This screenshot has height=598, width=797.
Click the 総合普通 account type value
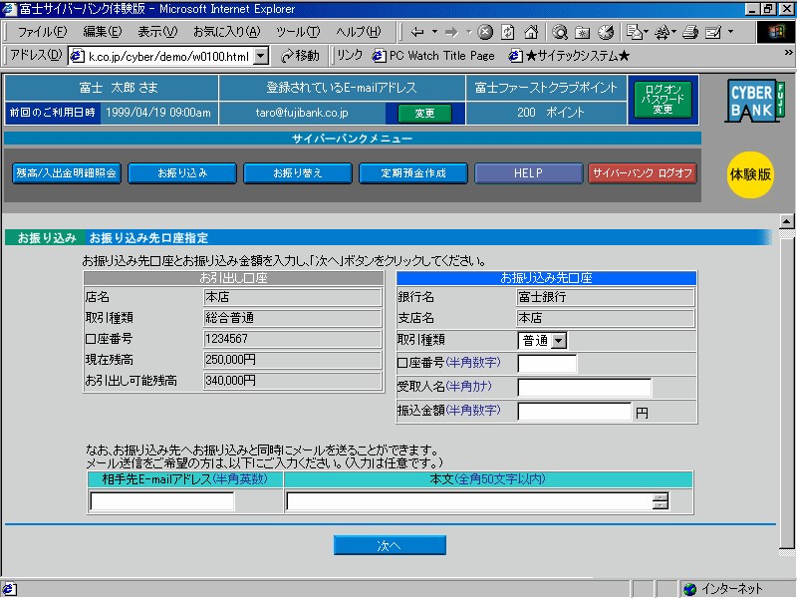click(229, 318)
